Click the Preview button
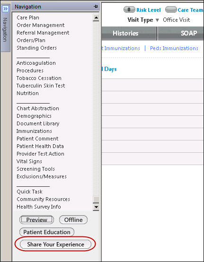 tap(37, 220)
